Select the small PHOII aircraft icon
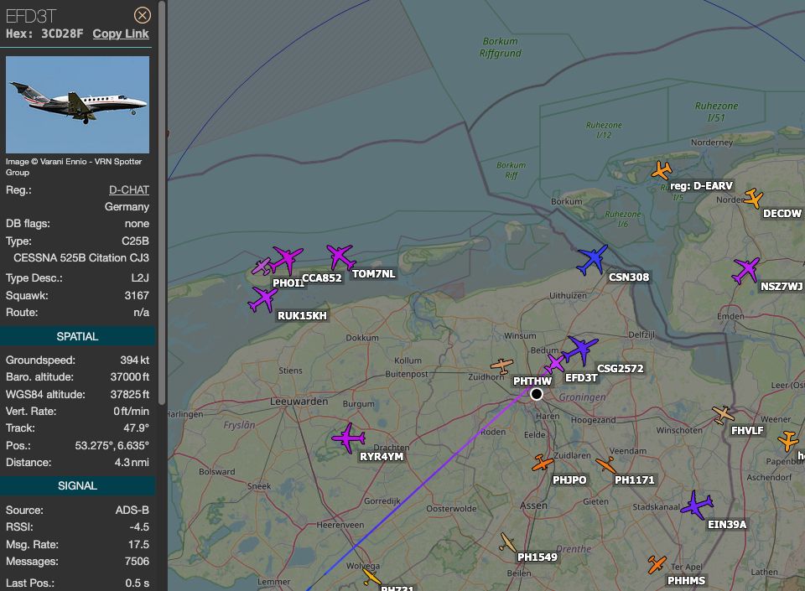805x591 pixels. 262,267
